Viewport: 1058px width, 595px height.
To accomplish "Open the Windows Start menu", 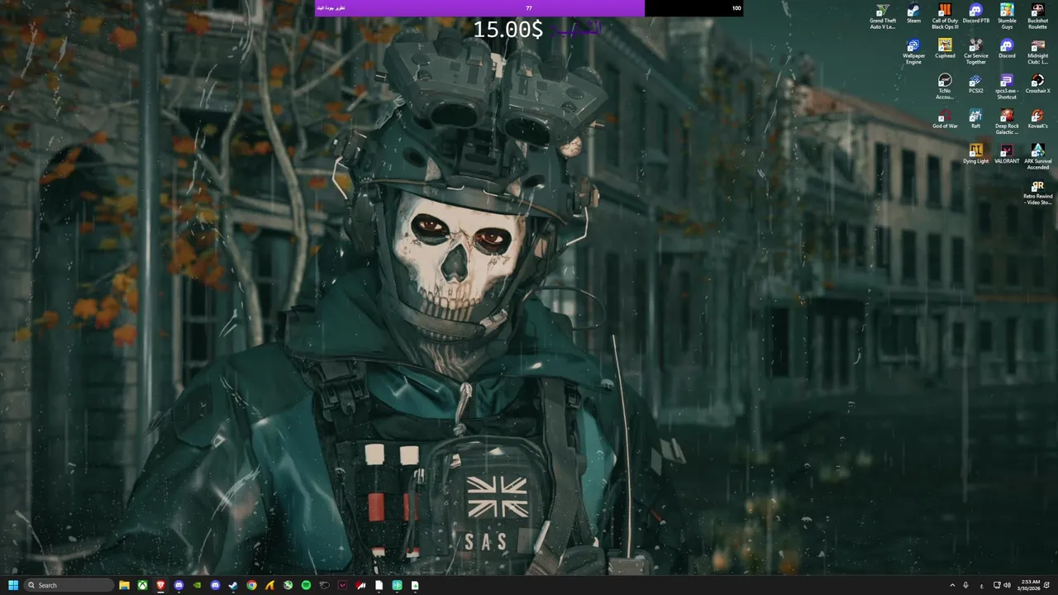I will tap(13, 585).
